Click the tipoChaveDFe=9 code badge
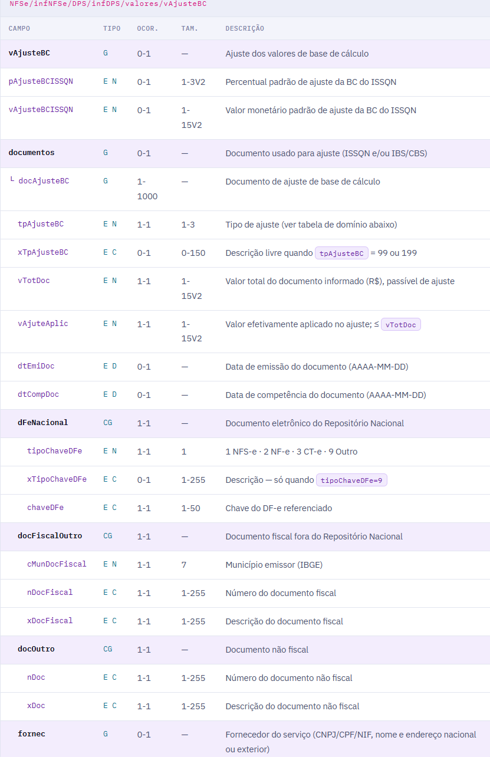This screenshot has height=757, width=490. click(x=352, y=480)
